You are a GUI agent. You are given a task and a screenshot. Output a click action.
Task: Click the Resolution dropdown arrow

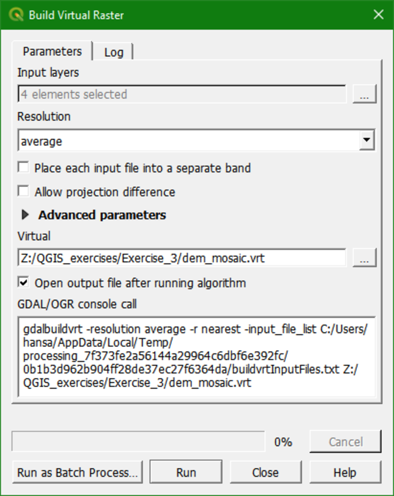(x=367, y=140)
